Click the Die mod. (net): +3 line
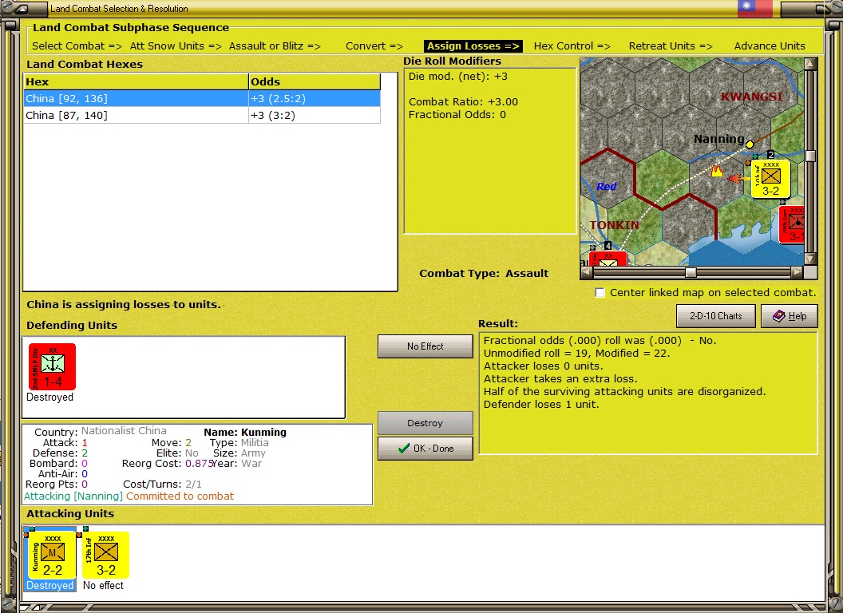 pos(458,77)
